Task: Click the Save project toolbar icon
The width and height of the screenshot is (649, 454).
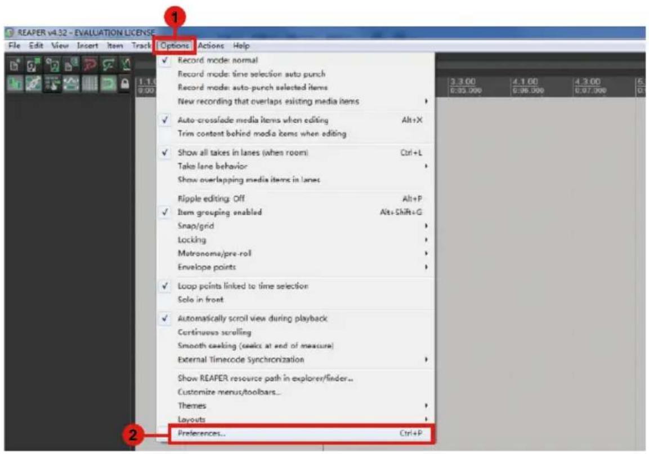Action: click(x=52, y=65)
